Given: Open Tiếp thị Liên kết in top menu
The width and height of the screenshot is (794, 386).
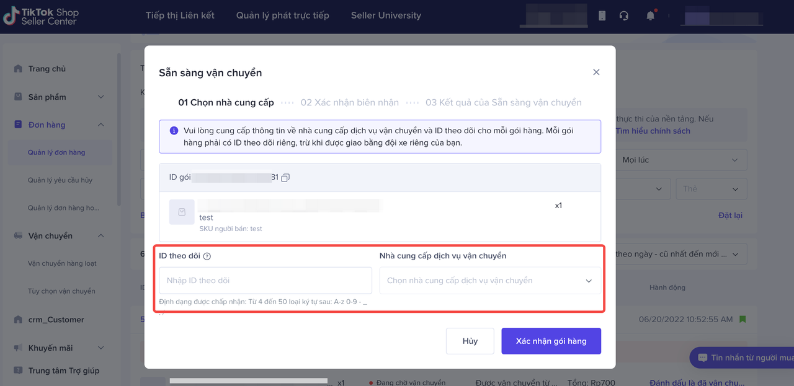Looking at the screenshot, I should pos(180,15).
